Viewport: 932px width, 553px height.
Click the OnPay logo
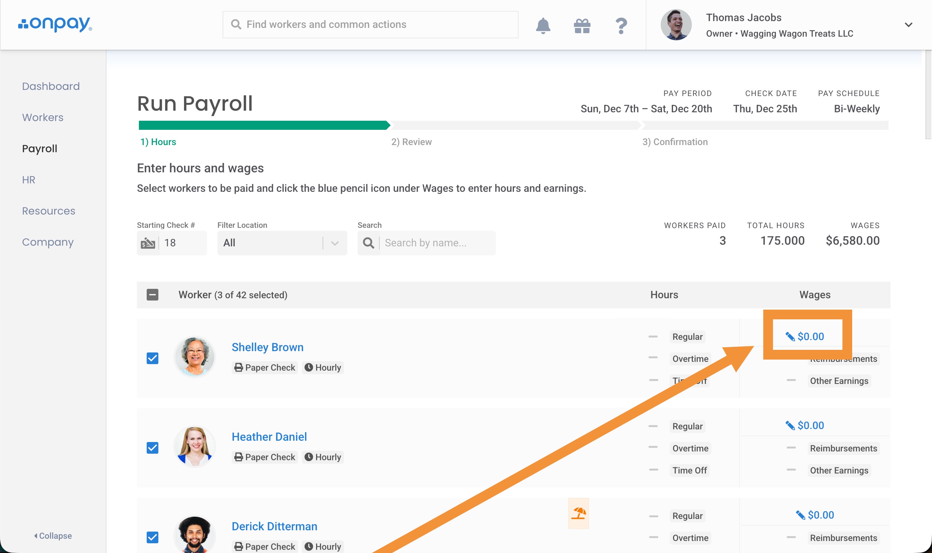pyautogui.click(x=55, y=24)
